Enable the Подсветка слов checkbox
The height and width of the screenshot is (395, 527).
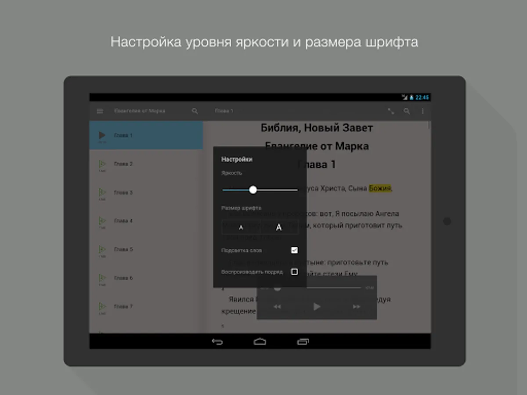coord(294,250)
